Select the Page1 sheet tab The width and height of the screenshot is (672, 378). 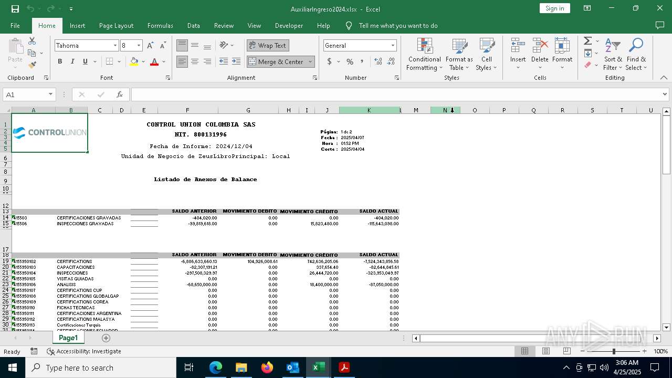pos(68,338)
